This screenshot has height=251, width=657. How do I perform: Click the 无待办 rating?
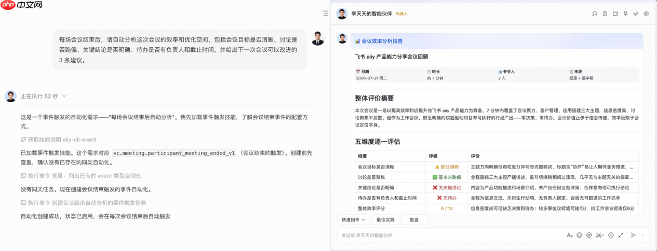tap(447, 198)
